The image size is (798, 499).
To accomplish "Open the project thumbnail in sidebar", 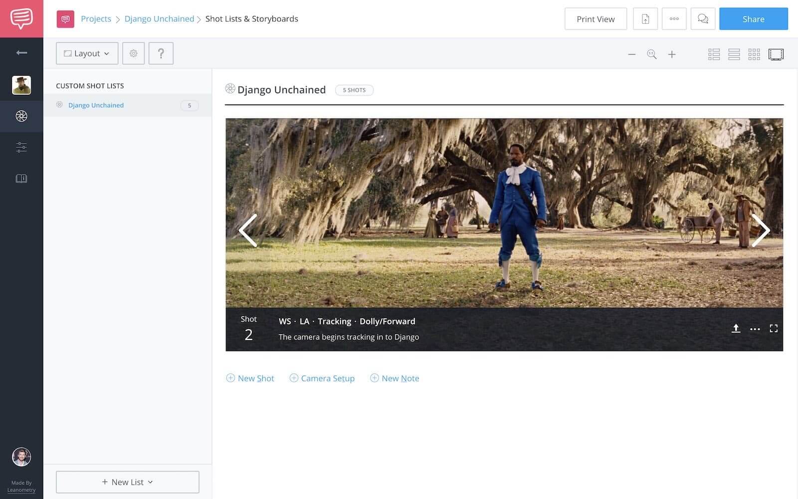I will point(21,85).
